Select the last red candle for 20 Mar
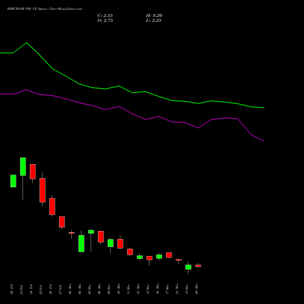This screenshot has height=304, width=304. coord(198,266)
